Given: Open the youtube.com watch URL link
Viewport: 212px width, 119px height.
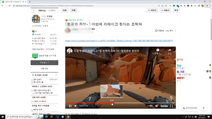Looking at the screenshot, I should coord(119,41).
